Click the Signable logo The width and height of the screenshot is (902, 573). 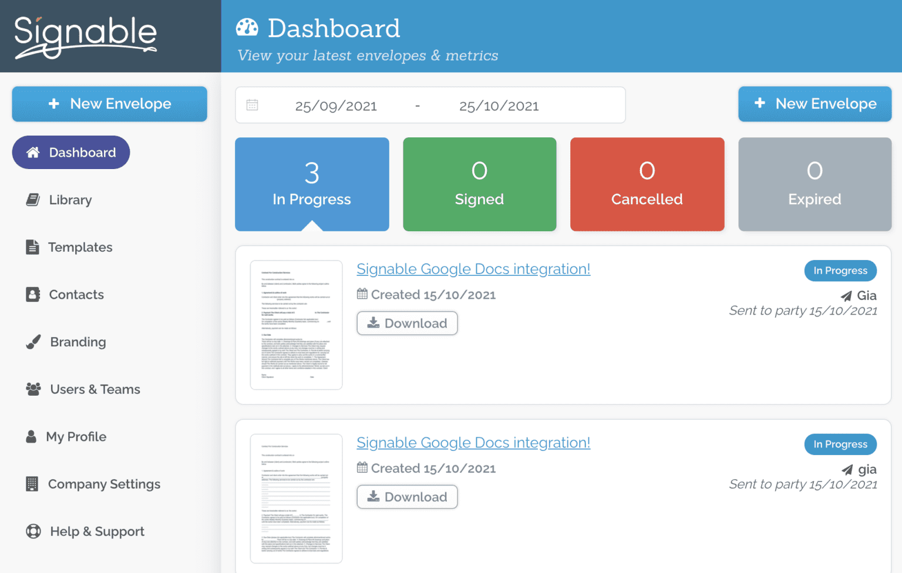coord(86,36)
